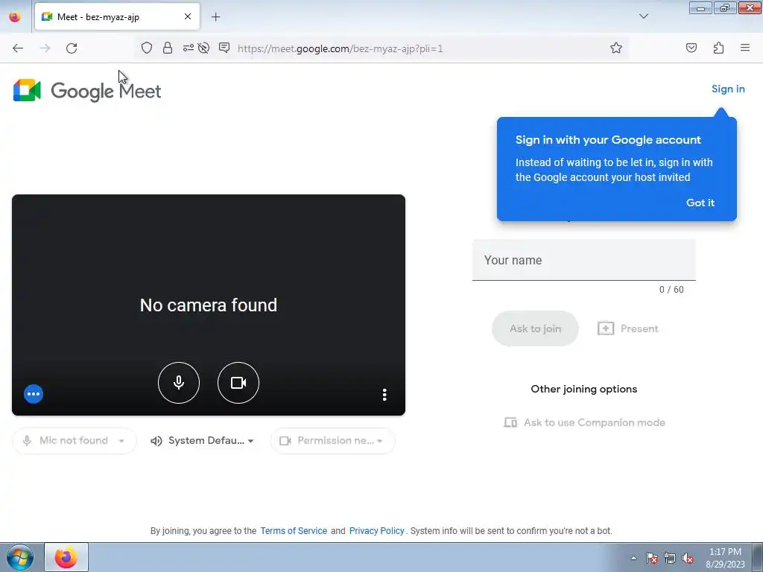The image size is (763, 572).
Task: Click the 'No camera found' text
Action: point(209,305)
